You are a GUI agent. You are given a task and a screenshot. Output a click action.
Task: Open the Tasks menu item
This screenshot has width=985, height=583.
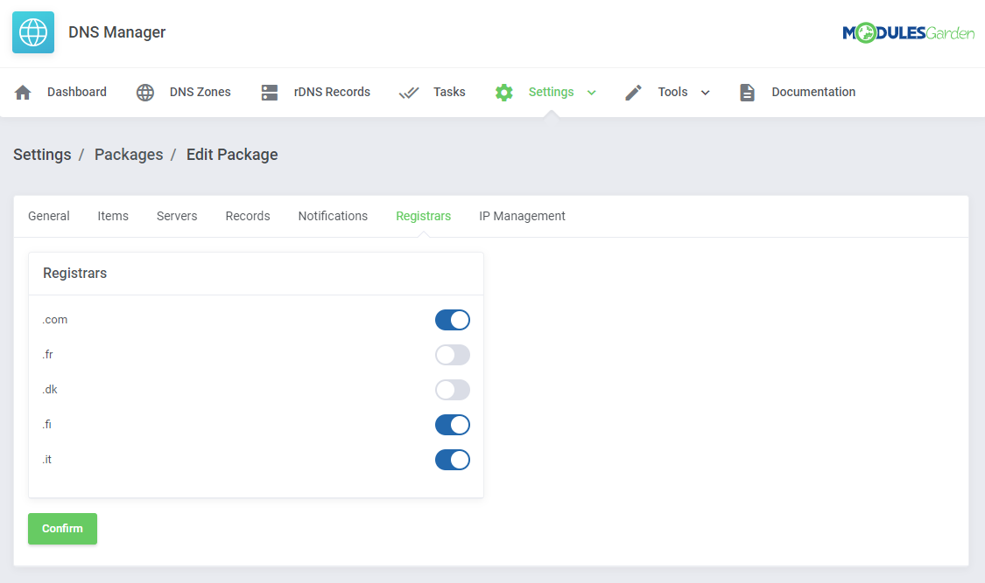(x=449, y=92)
